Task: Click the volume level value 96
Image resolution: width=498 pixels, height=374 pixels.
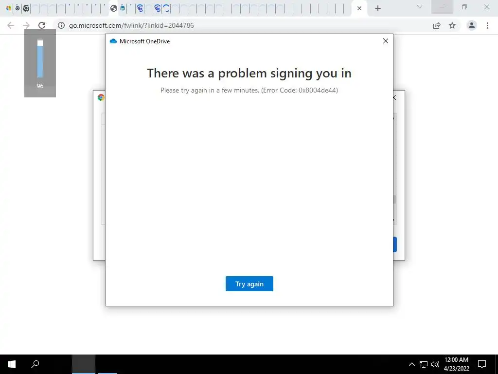Action: (40, 86)
